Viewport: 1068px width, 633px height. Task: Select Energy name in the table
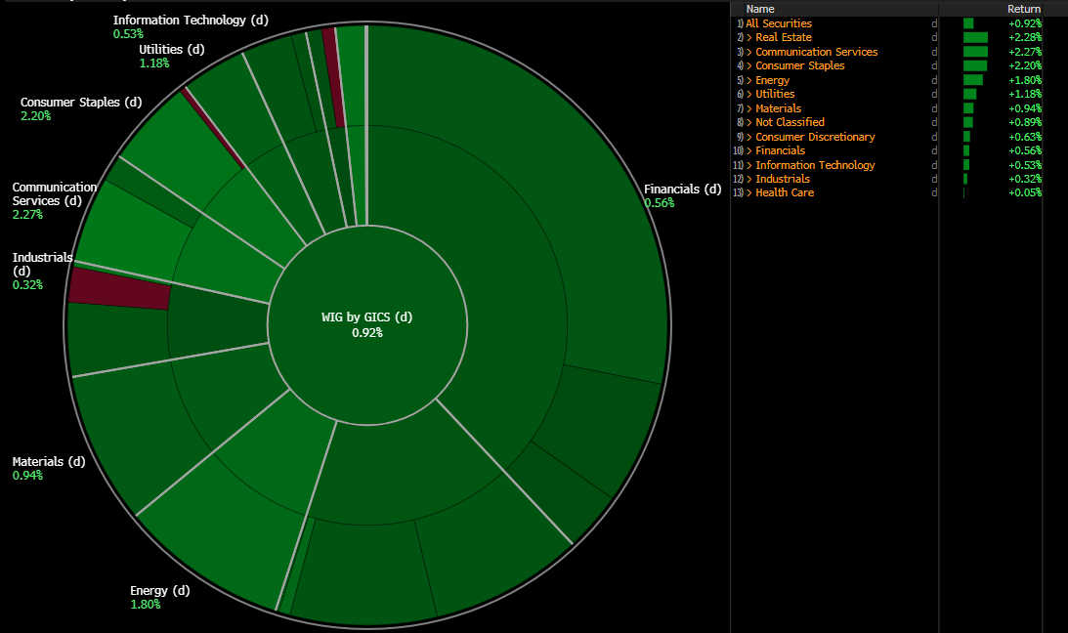[772, 80]
